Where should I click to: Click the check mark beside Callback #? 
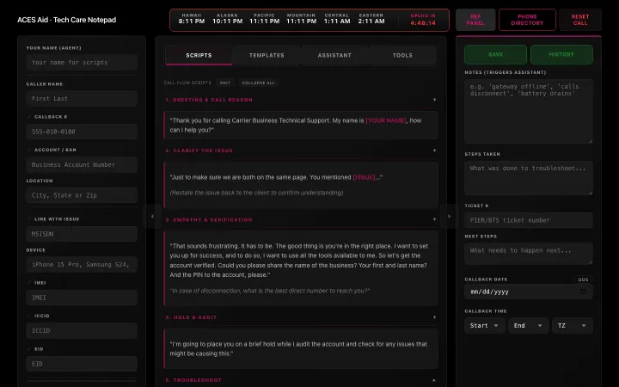pos(29,117)
